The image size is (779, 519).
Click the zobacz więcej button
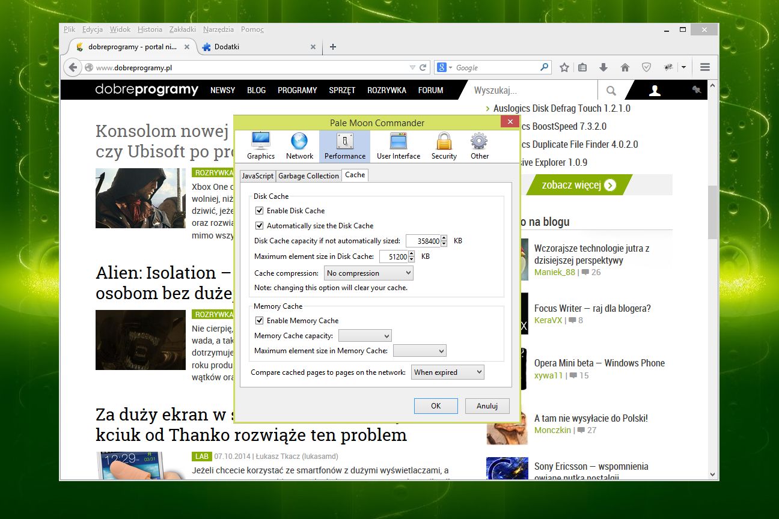[x=579, y=185]
